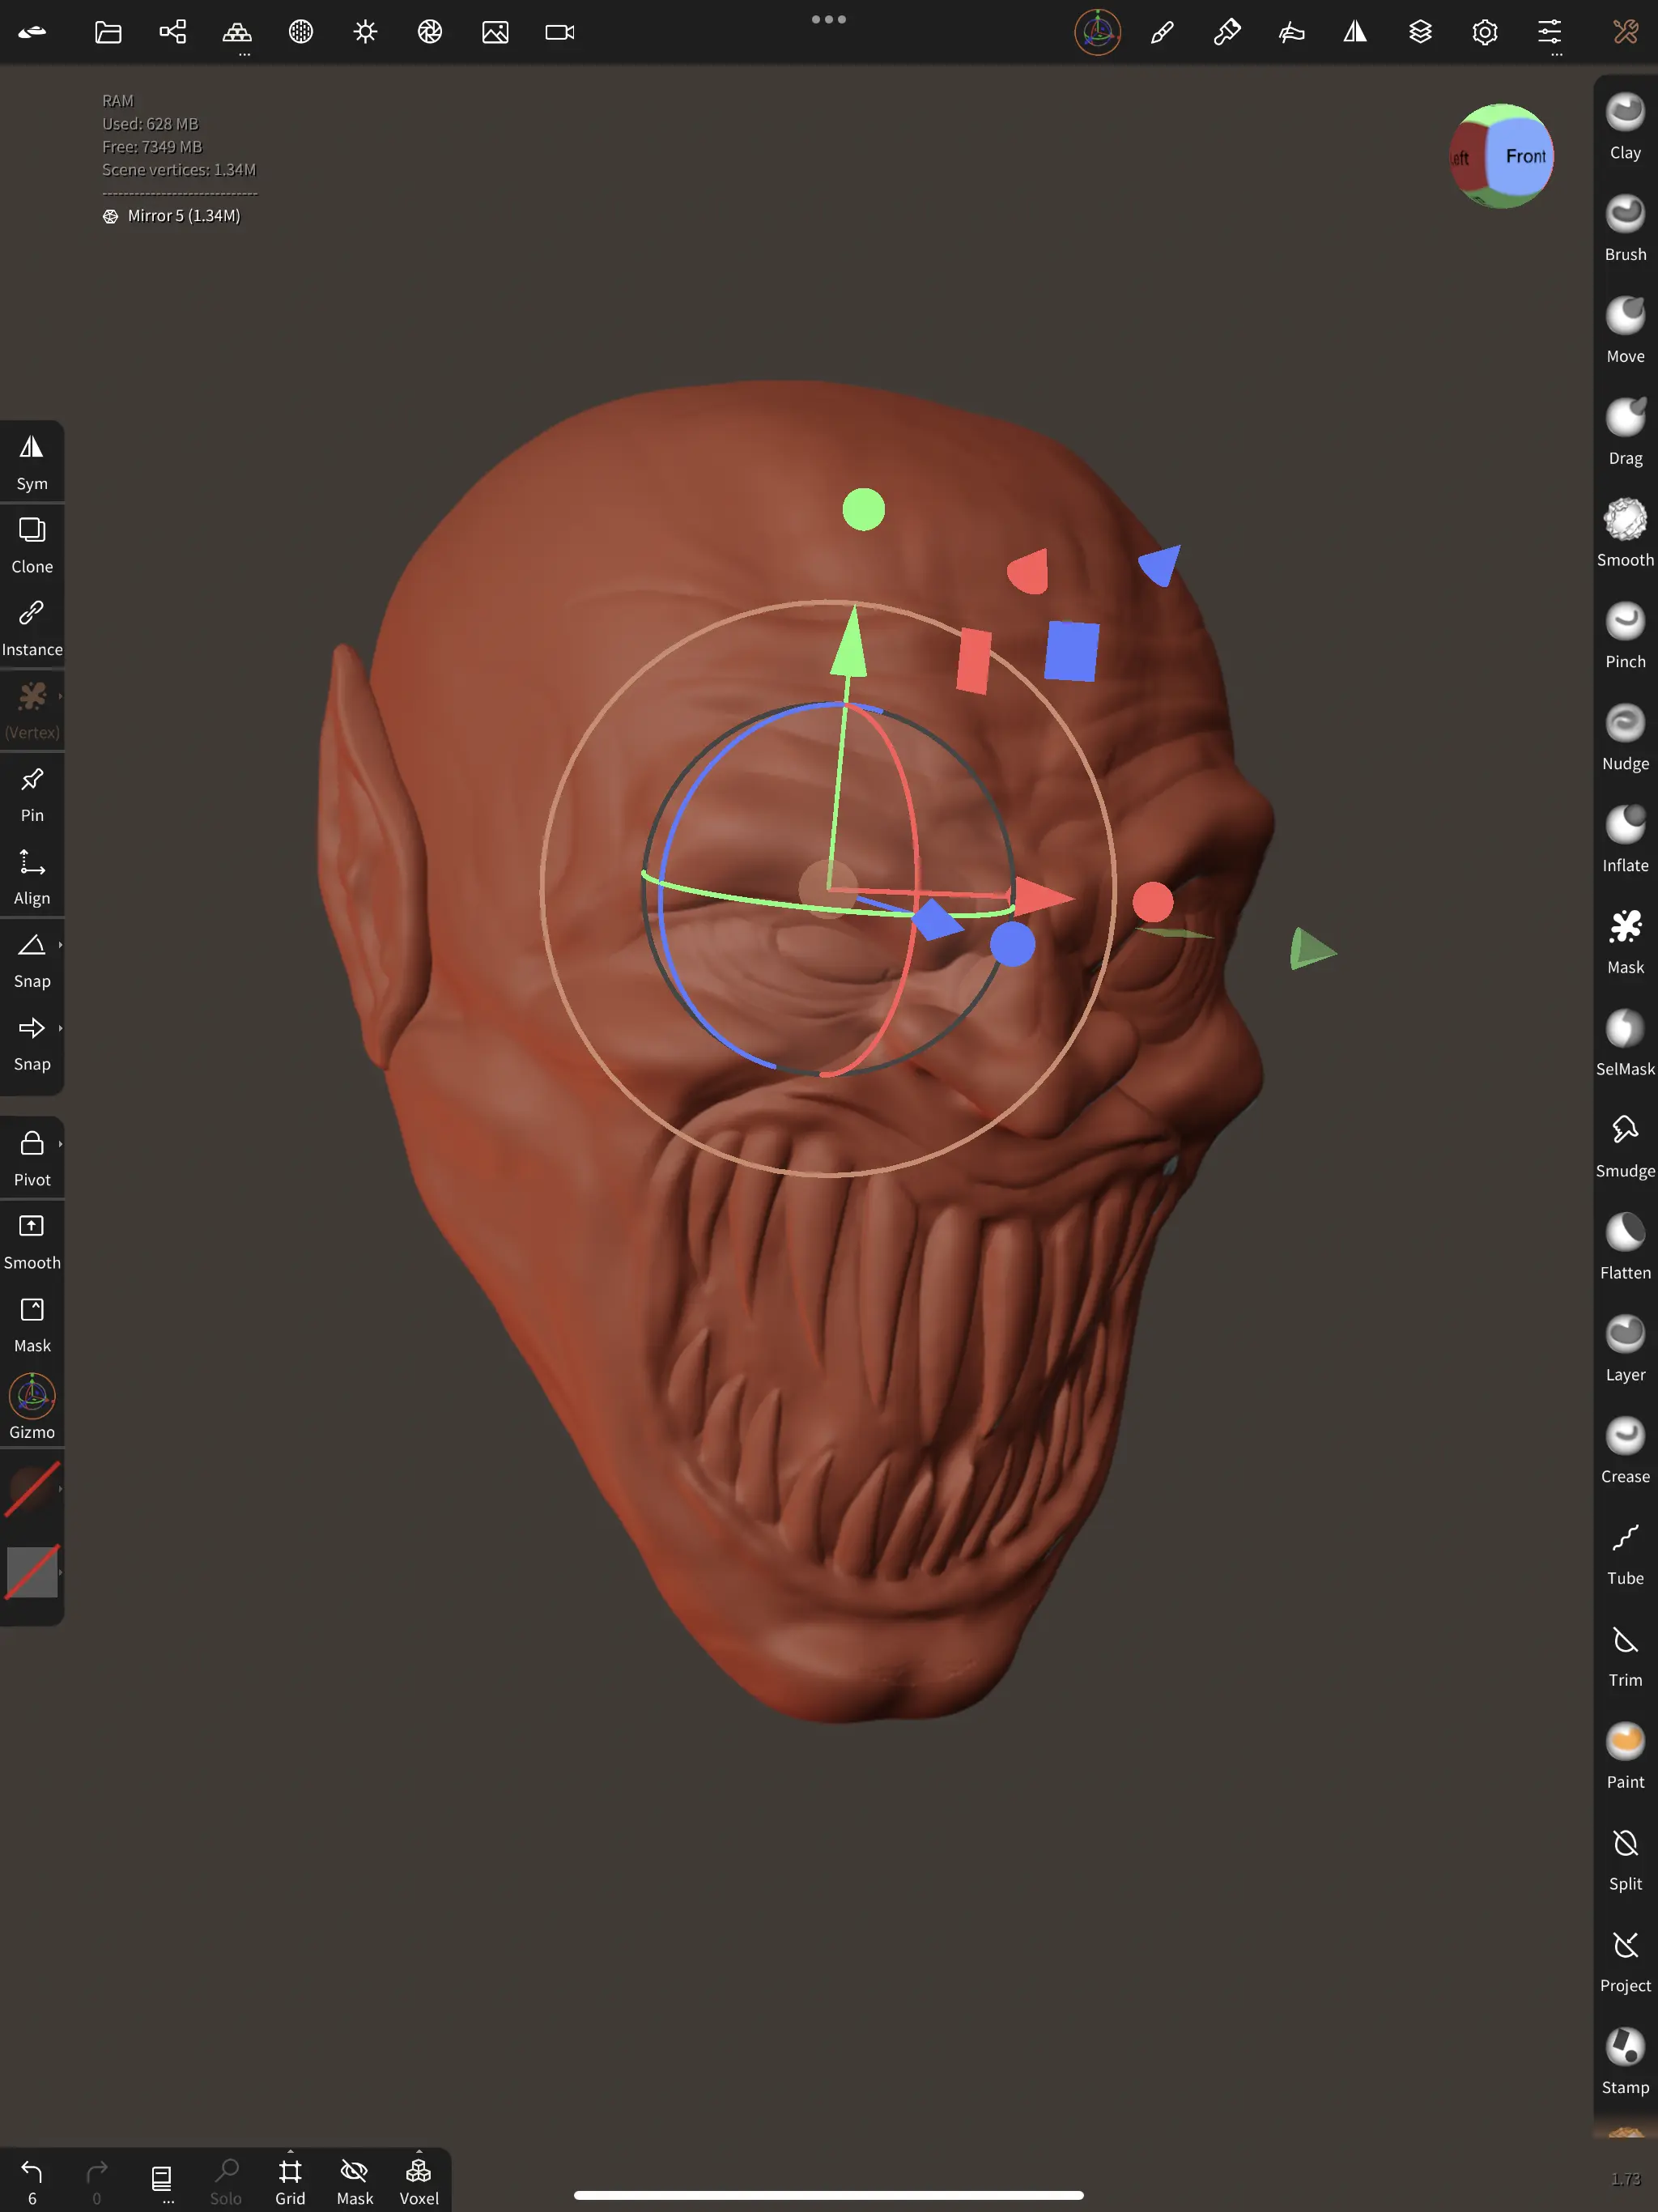Apply Smooth shortcut in left panel
Screen dimensions: 1658x2212
32,1241
